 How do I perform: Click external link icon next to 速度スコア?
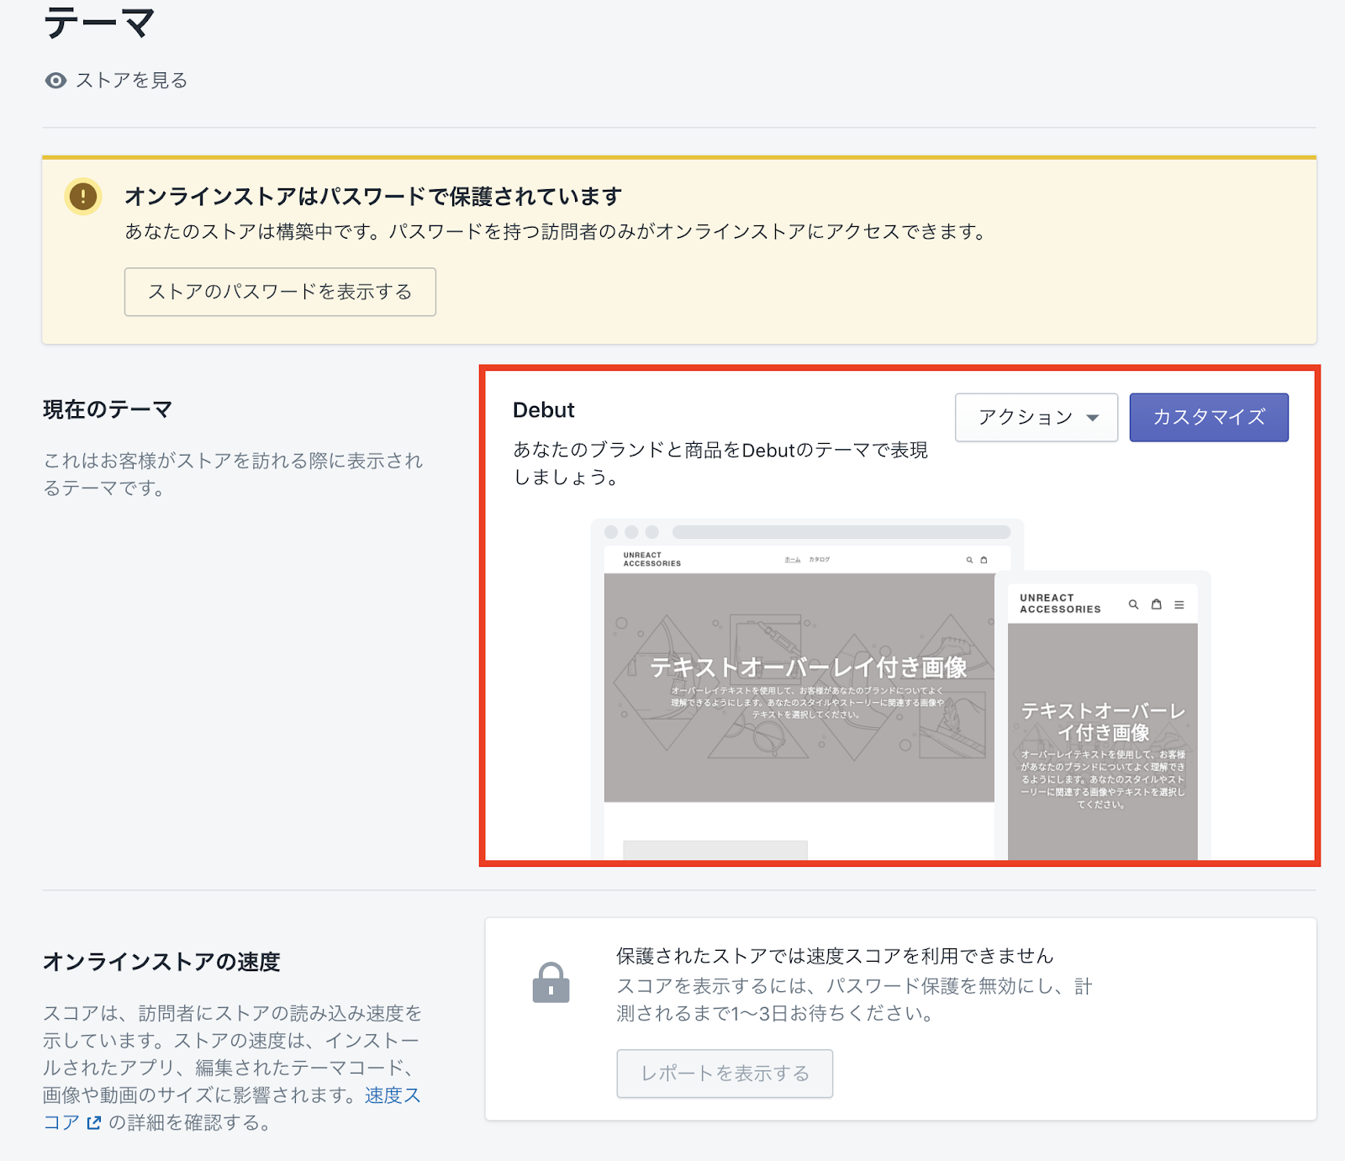(94, 1122)
